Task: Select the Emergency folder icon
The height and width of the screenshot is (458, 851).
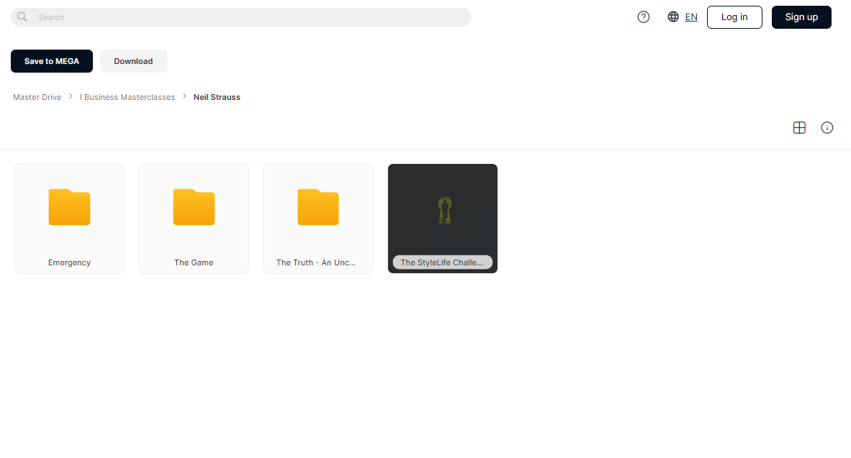Action: click(69, 207)
